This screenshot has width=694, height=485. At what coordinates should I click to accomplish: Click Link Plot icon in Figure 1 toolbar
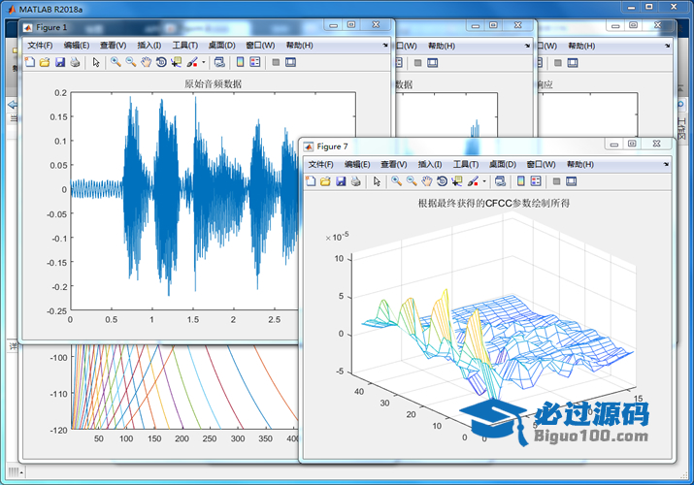(x=219, y=62)
